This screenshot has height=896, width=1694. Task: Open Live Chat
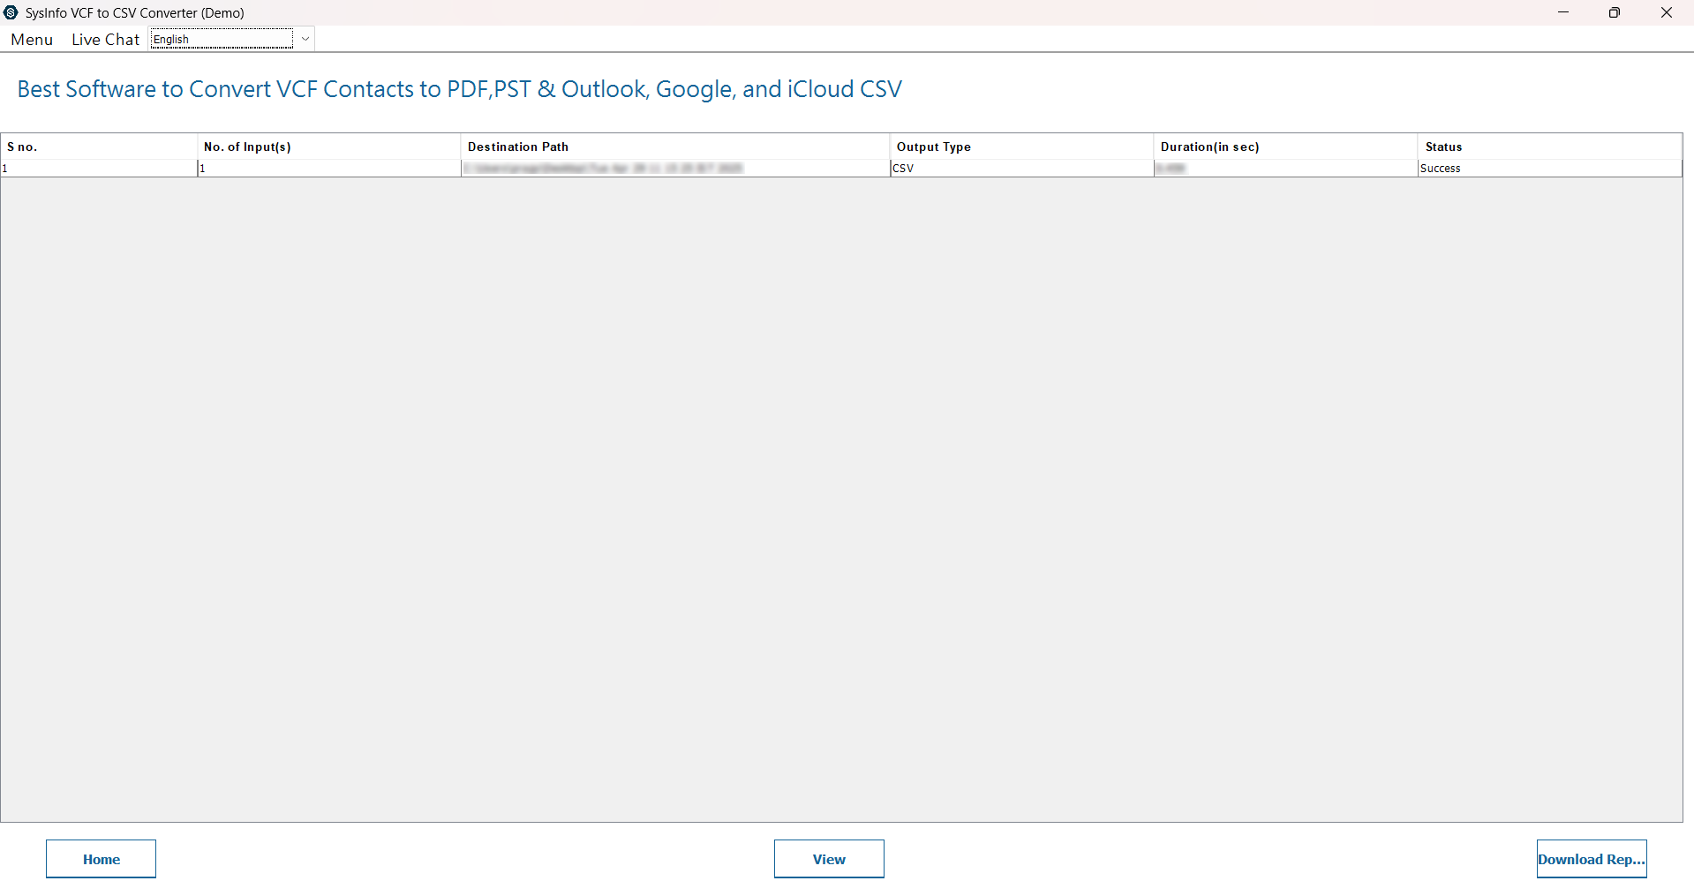(x=105, y=40)
